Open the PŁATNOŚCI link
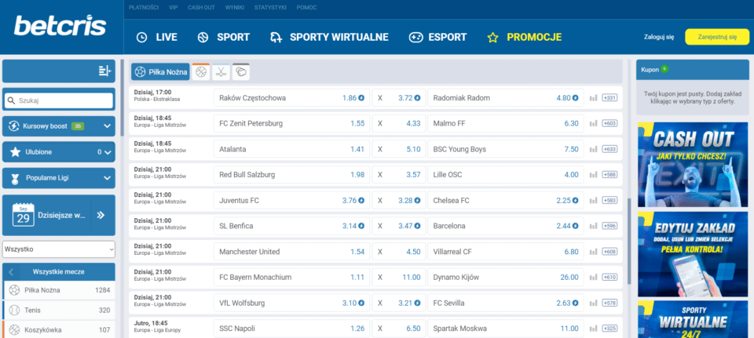This screenshot has width=754, height=338. (144, 8)
